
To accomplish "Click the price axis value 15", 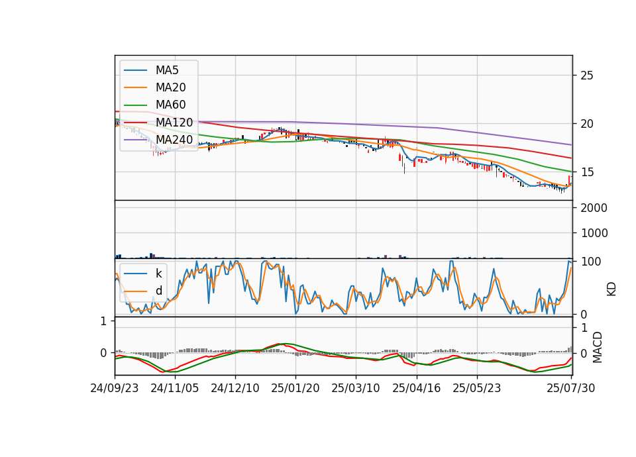I will pos(587,172).
